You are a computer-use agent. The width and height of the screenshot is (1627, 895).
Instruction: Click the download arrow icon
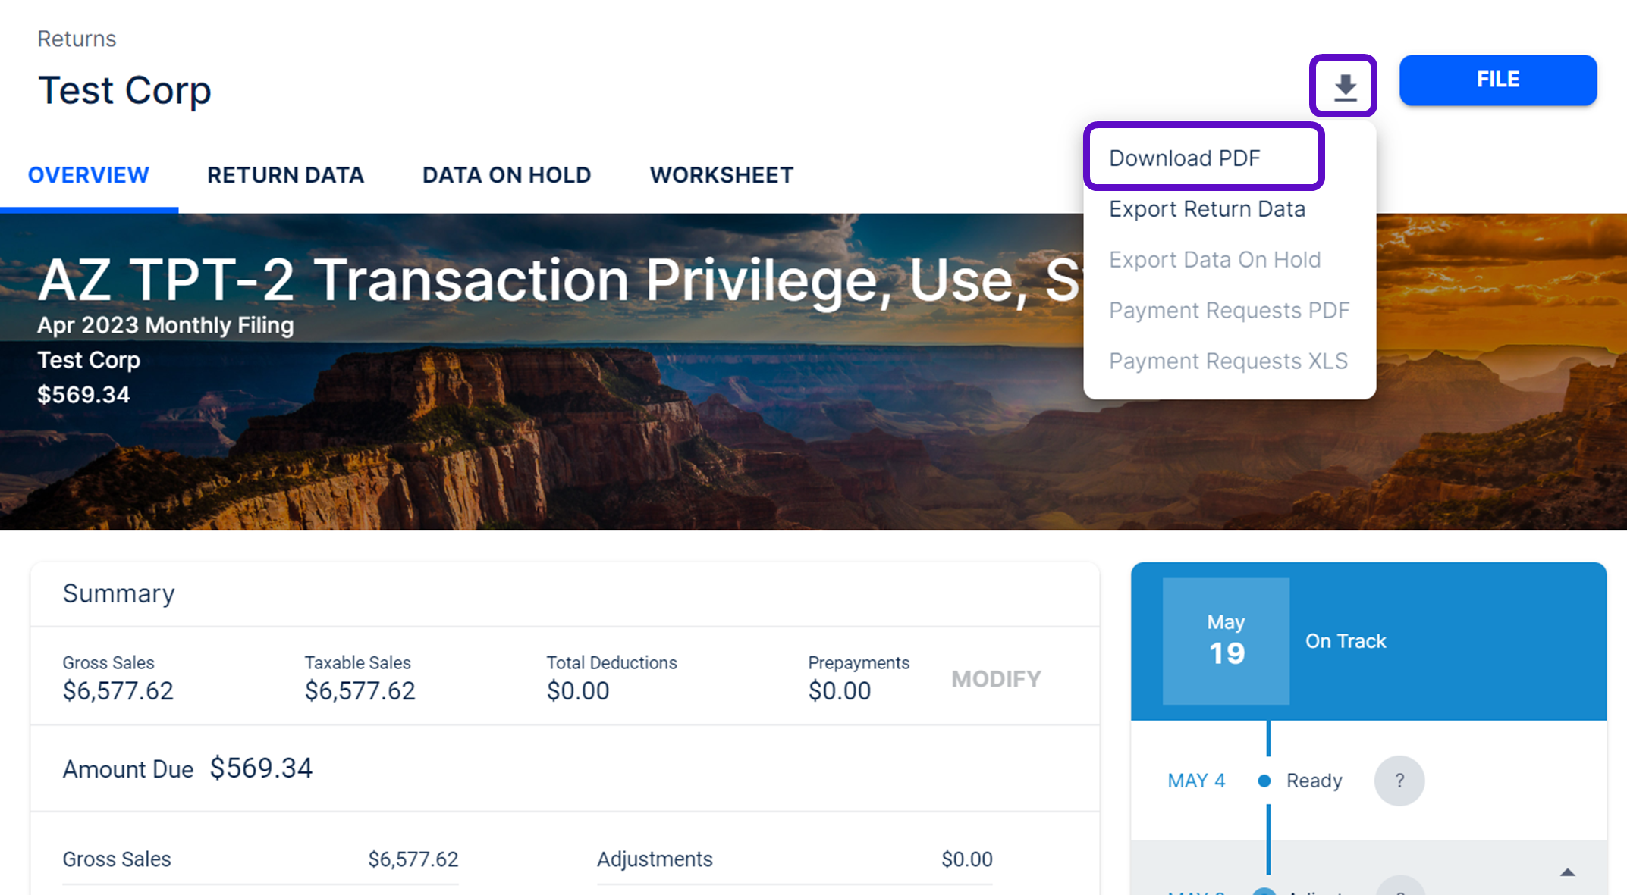1344,86
